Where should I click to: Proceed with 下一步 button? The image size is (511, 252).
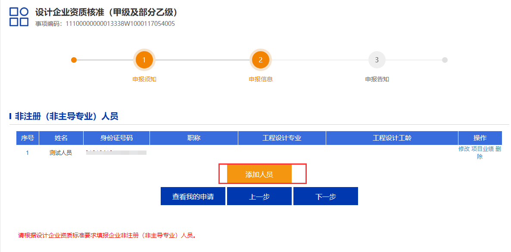[326, 197]
